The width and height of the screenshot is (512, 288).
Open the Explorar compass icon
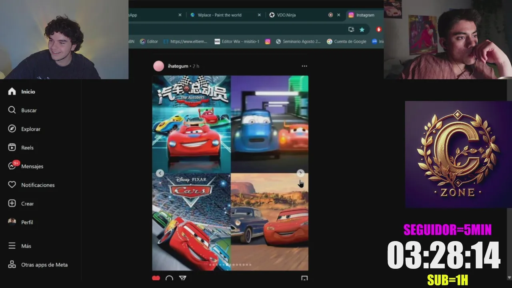pyautogui.click(x=12, y=129)
